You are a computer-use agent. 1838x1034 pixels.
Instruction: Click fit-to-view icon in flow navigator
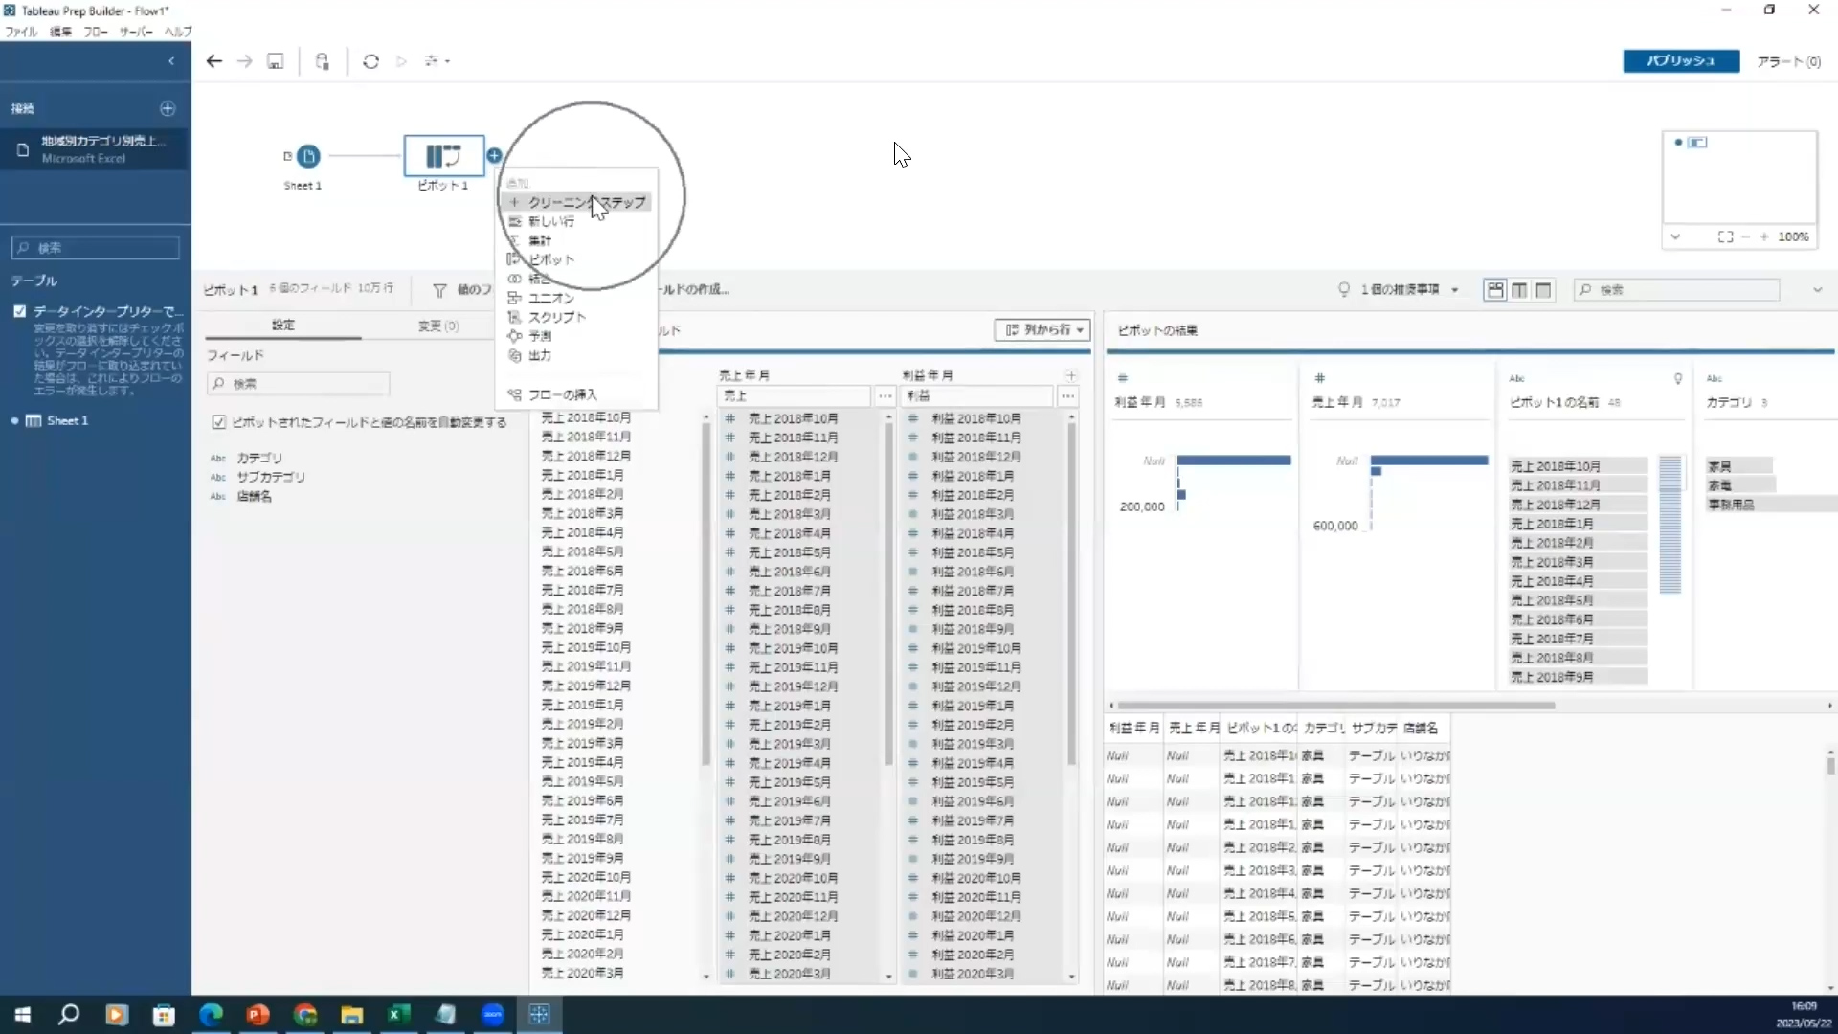pos(1725,236)
